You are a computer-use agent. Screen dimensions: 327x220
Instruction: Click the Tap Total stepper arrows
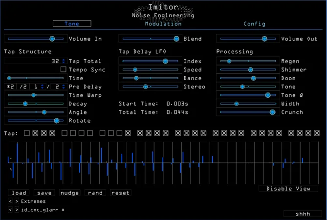64,61
